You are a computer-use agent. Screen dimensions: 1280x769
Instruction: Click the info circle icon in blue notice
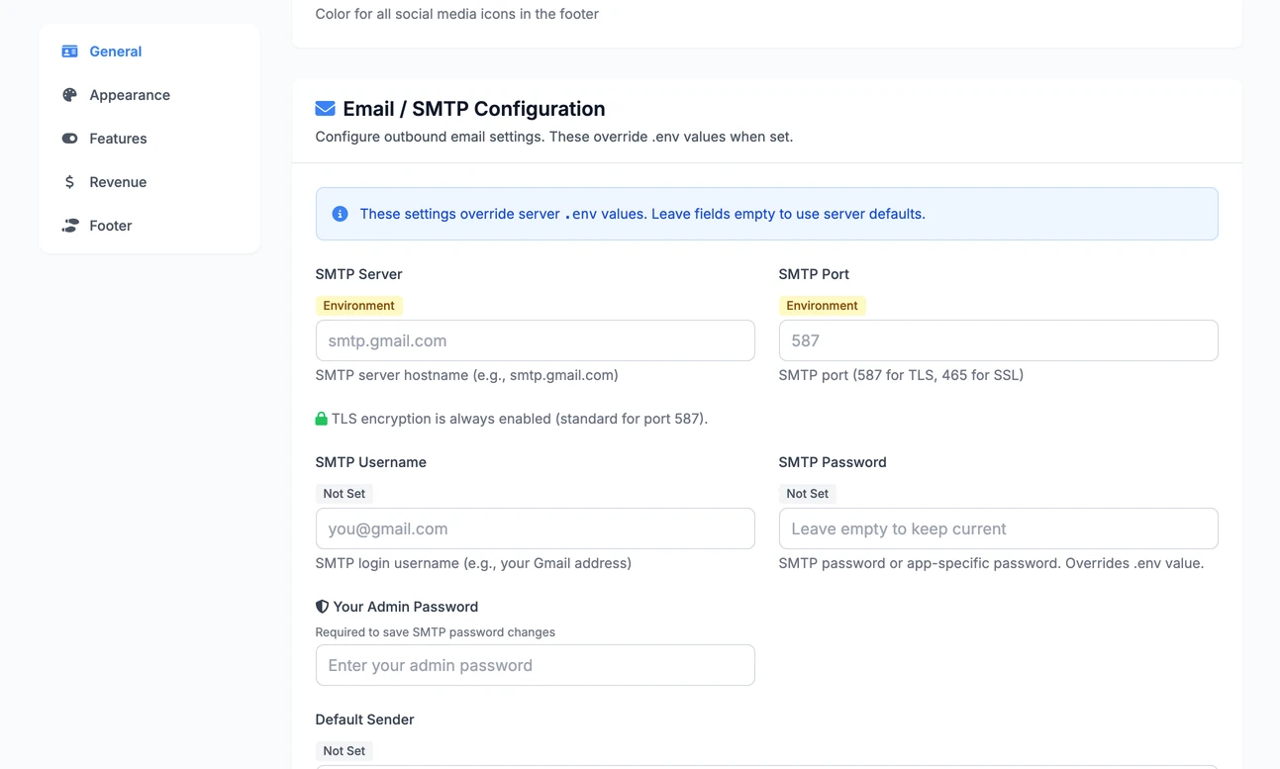click(340, 214)
